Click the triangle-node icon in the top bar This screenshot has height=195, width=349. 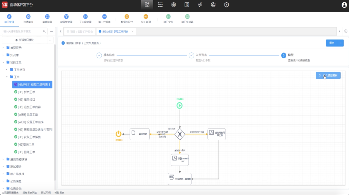213,5
